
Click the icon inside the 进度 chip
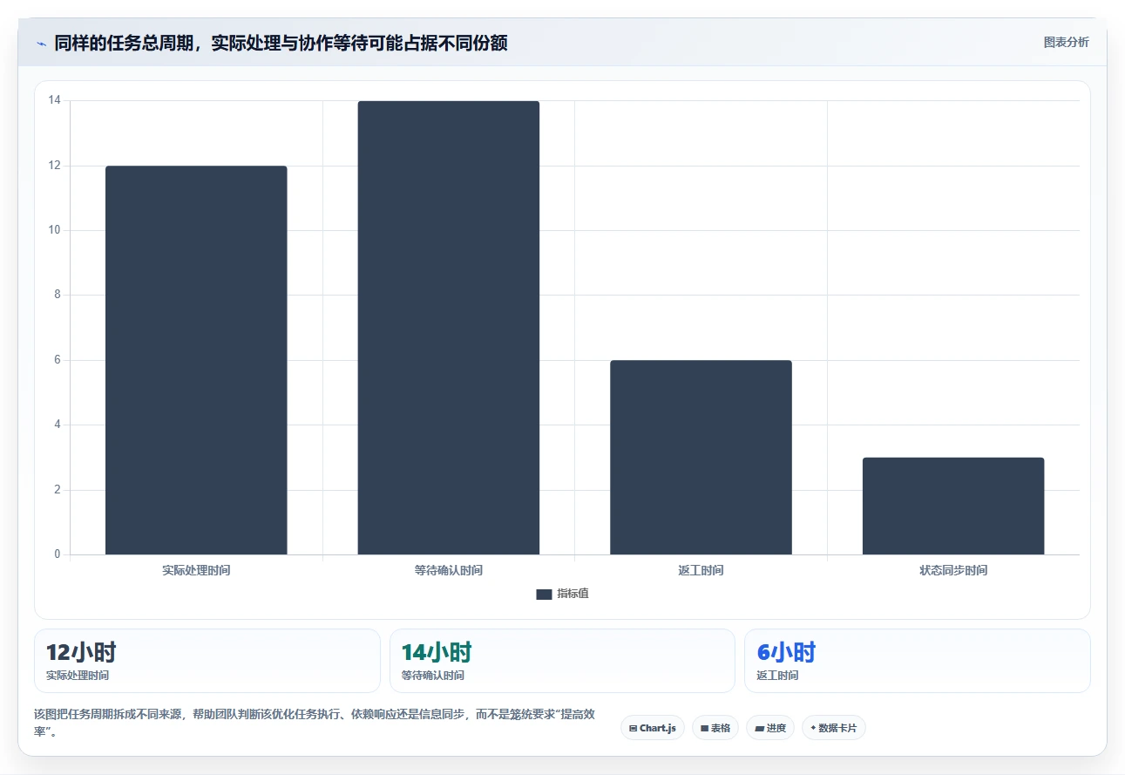(759, 728)
